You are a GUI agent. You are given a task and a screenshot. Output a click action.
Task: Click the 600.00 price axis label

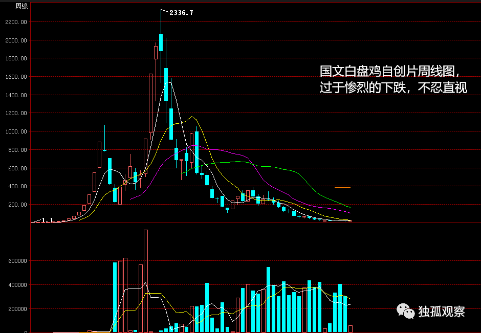tap(18, 168)
